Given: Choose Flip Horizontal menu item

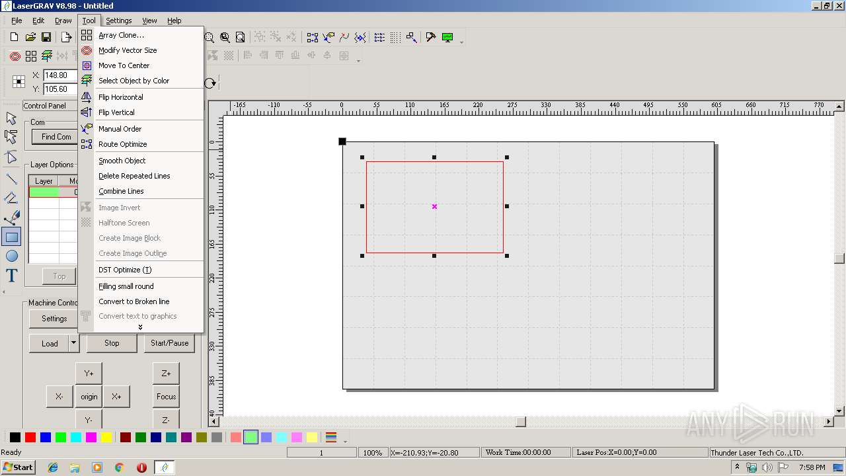Looking at the screenshot, I should 141,97.
